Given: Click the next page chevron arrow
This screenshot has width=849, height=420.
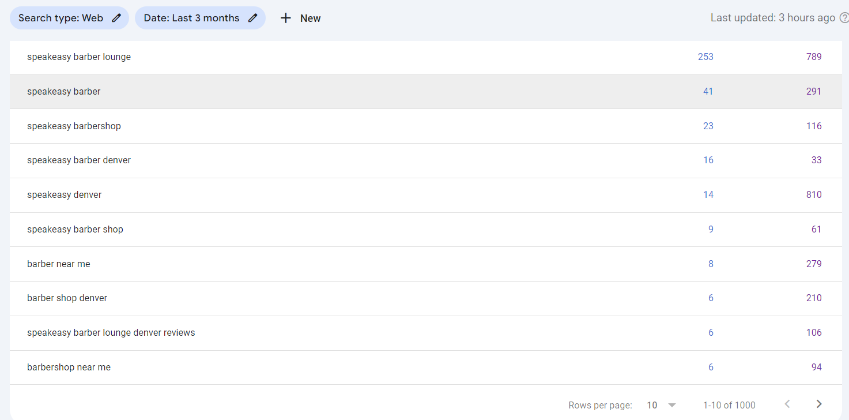Looking at the screenshot, I should pyautogui.click(x=819, y=404).
